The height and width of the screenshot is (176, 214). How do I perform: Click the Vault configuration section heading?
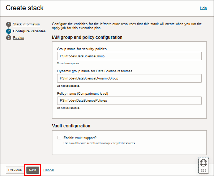(71, 126)
